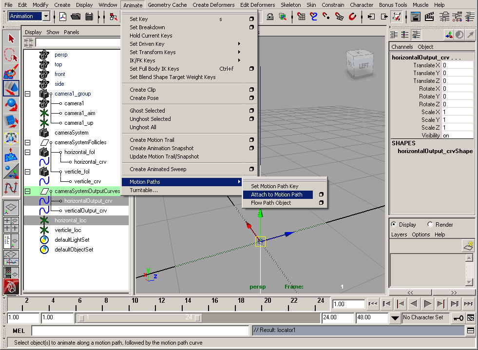Open options box for Ghost Selected
Viewport: 478px width, 350px height.
click(x=251, y=111)
